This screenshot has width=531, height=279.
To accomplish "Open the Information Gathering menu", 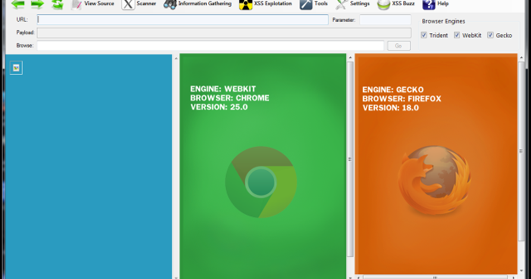I will [205, 3].
